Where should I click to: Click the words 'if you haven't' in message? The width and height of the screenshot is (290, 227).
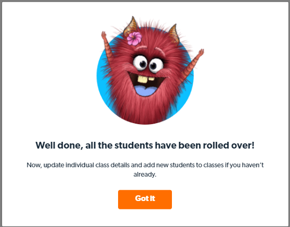click(x=244, y=165)
